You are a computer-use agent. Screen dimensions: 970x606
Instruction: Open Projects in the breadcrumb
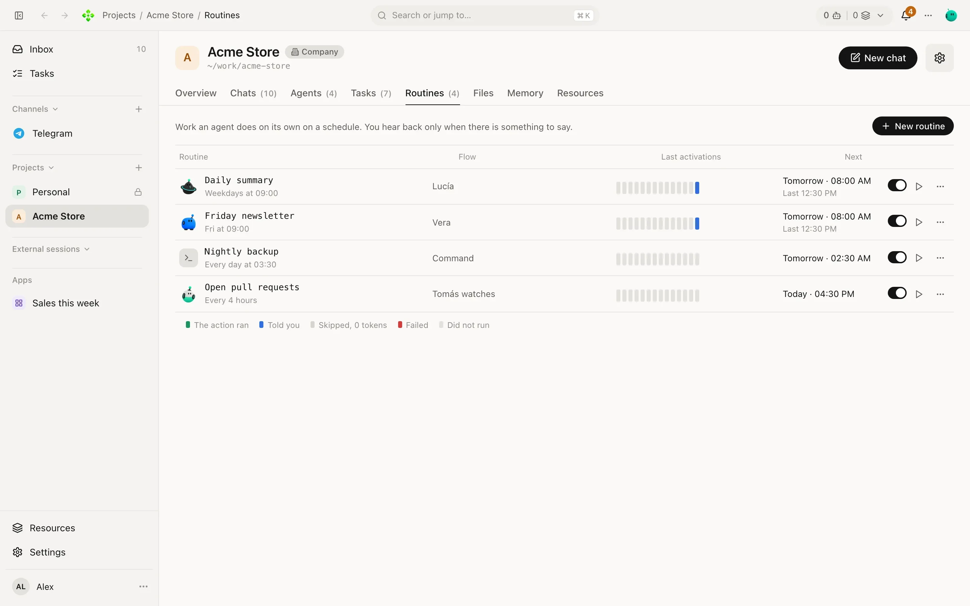(x=119, y=15)
